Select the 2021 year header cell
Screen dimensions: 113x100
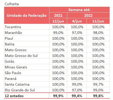point(58,15)
